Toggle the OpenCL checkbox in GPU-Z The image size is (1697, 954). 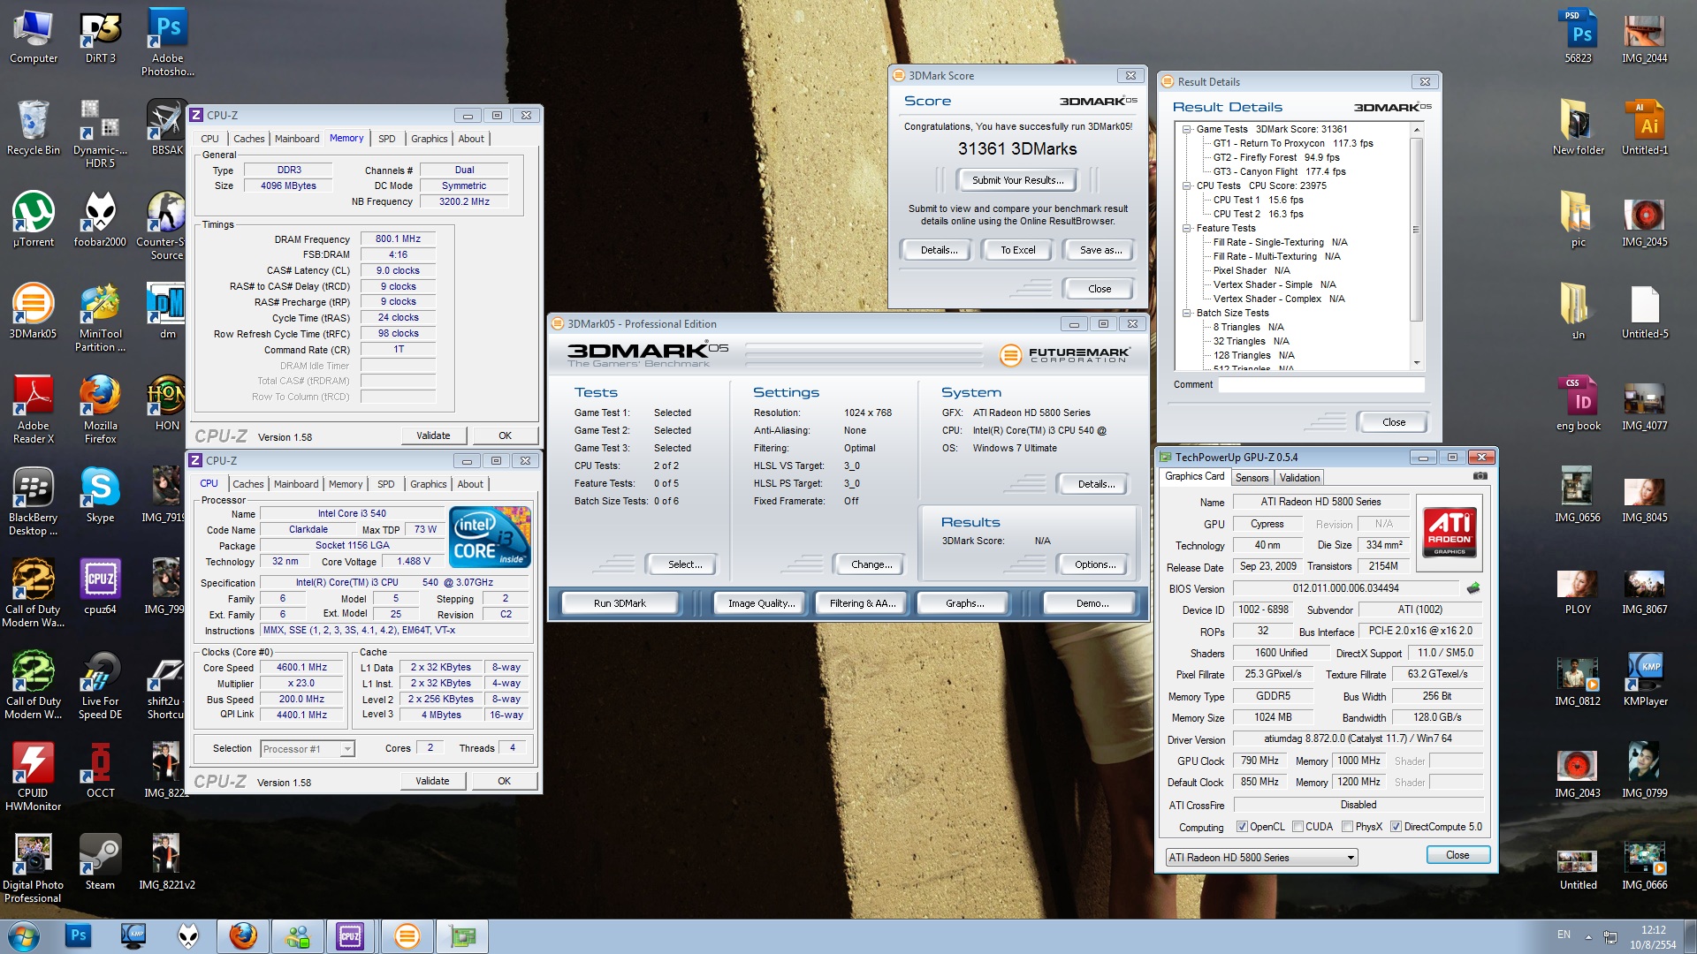[x=1242, y=827]
